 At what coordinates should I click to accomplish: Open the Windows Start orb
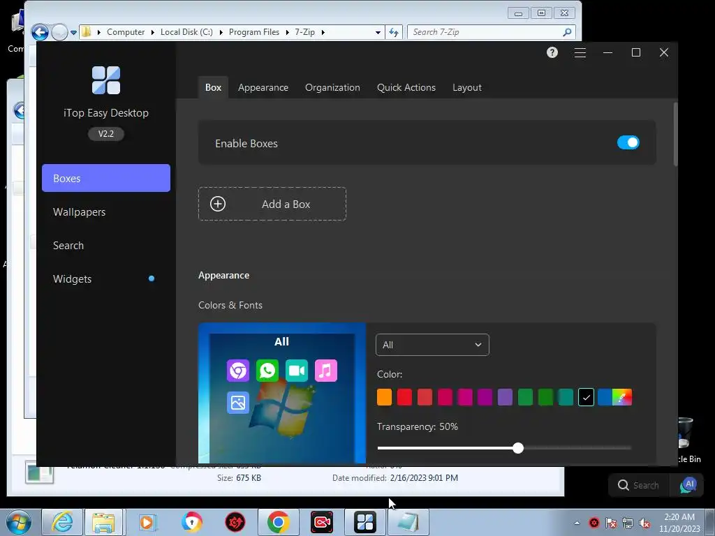19,522
